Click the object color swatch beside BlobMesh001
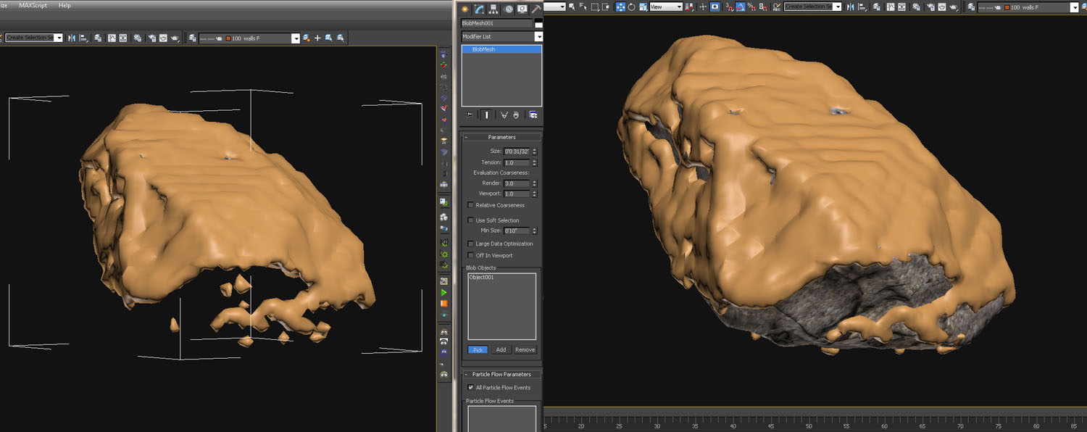The height and width of the screenshot is (432, 1087). (x=538, y=24)
